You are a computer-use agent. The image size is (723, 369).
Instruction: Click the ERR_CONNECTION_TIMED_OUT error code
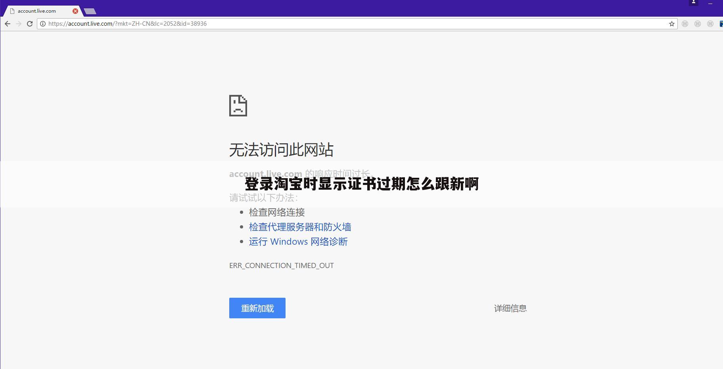282,266
